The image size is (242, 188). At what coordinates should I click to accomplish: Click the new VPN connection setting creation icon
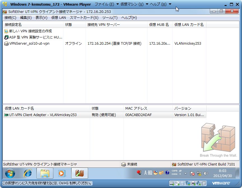[x=6, y=31]
